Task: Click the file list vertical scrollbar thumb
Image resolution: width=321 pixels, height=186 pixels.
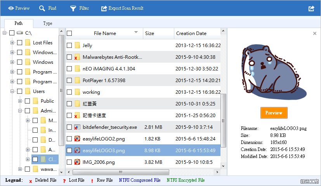Action: click(x=223, y=121)
